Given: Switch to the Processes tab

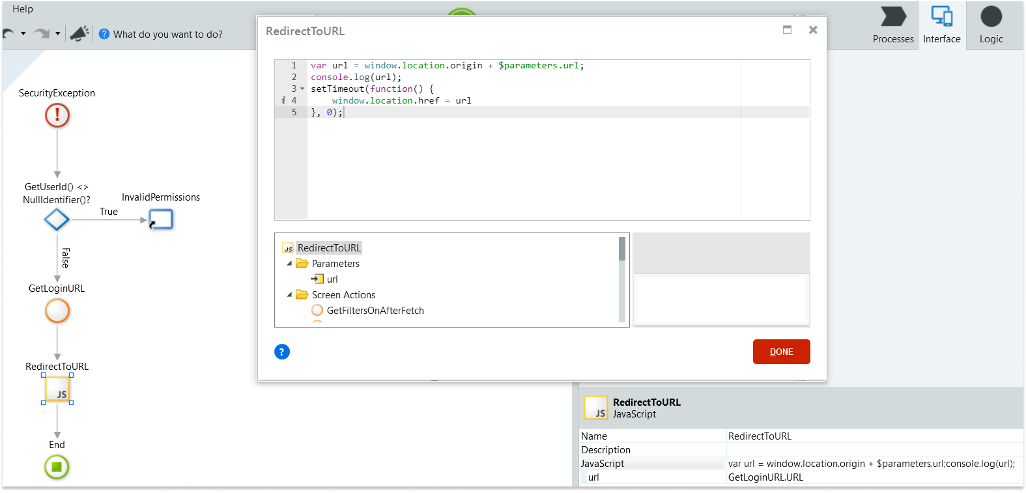Looking at the screenshot, I should pyautogui.click(x=893, y=25).
